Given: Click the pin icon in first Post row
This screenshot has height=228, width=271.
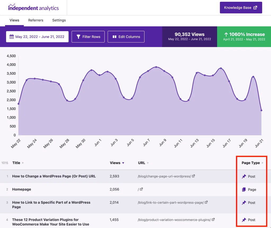Looking at the screenshot, I should pos(244,176).
